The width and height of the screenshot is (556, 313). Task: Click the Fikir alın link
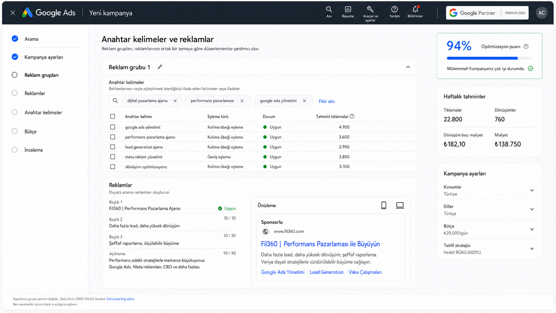[x=327, y=101]
